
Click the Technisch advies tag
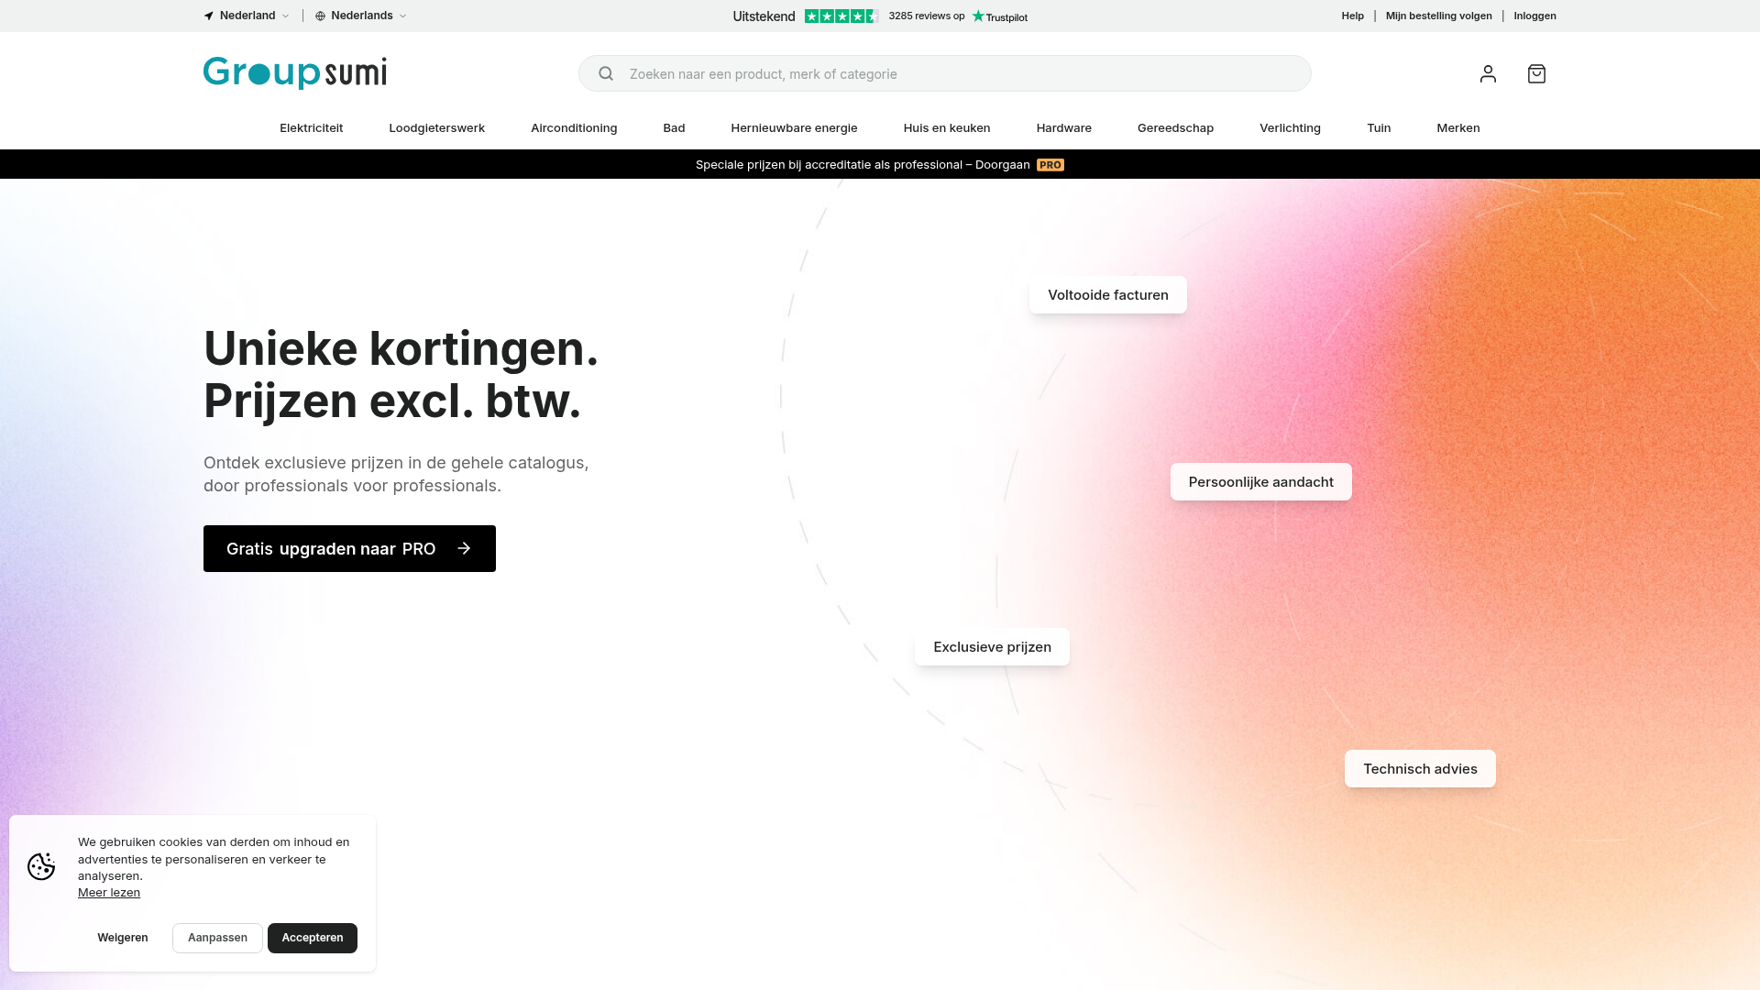tap(1420, 769)
